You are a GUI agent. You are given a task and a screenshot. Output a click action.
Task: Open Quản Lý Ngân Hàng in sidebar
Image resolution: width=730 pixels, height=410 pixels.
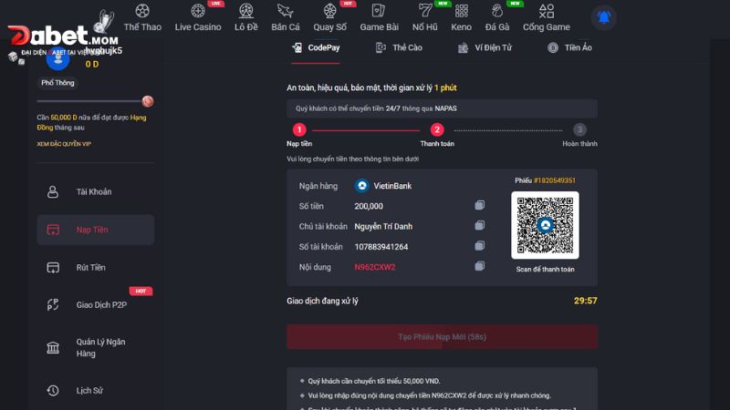[x=96, y=348]
